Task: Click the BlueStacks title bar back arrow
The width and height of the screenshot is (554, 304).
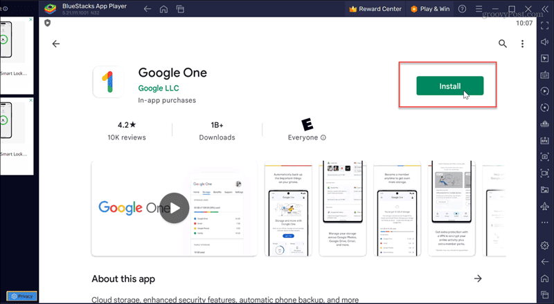Action: 148,9
